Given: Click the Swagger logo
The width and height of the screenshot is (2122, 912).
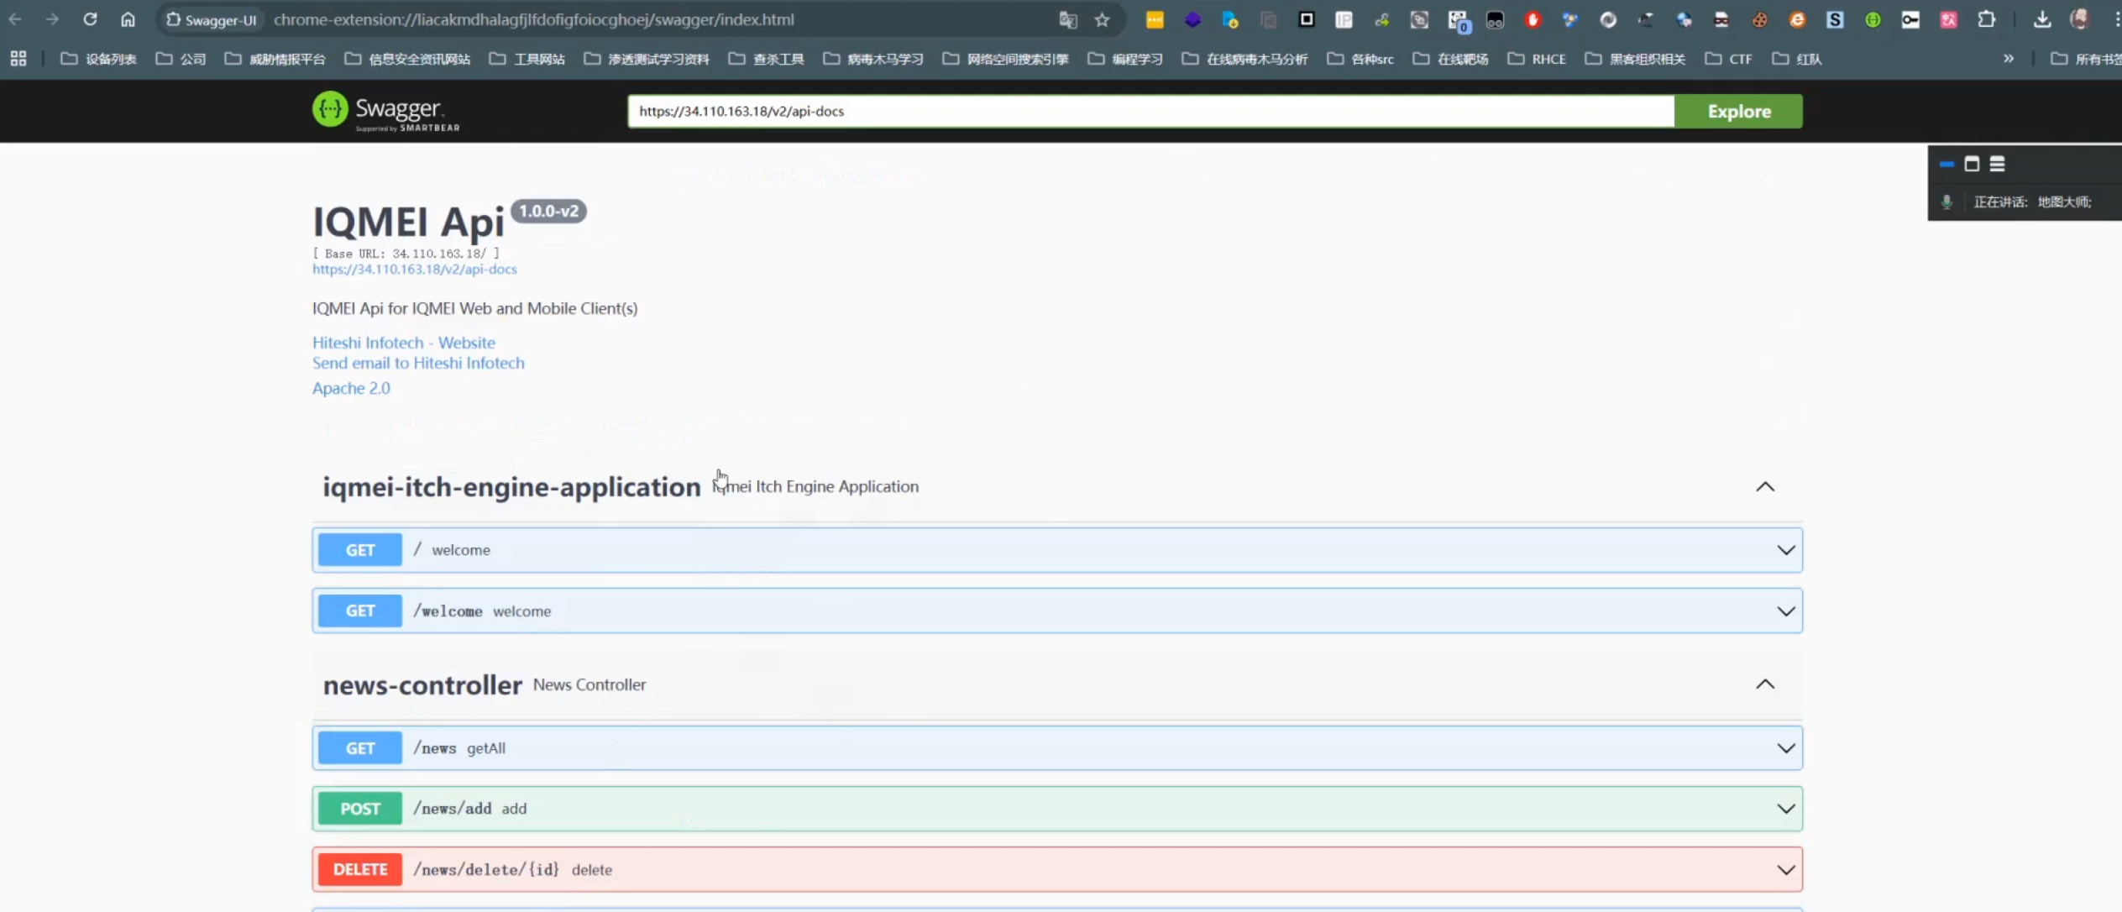Looking at the screenshot, I should click(x=385, y=111).
